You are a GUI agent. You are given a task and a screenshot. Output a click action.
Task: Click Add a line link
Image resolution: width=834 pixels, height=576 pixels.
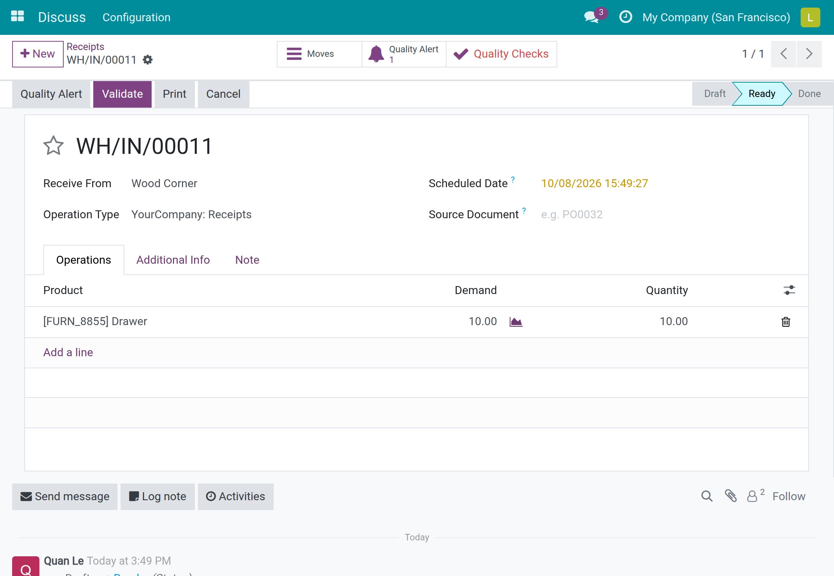[x=68, y=352]
